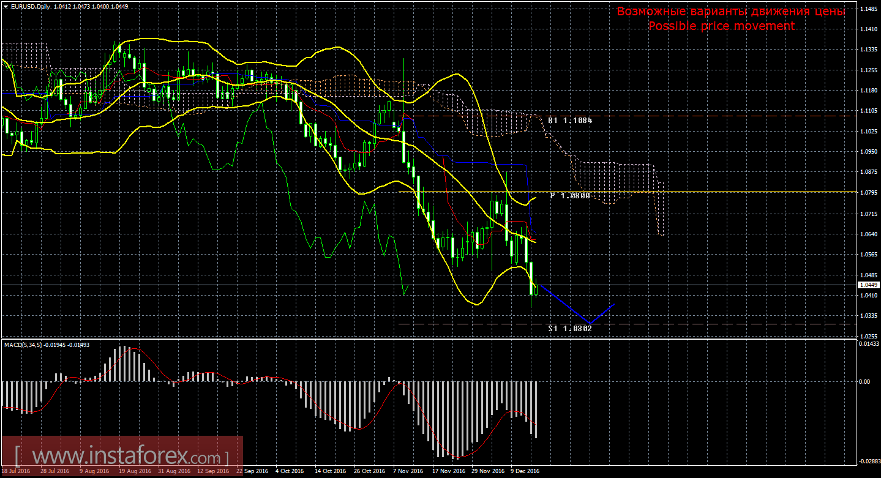Click the 0.01433 value on MACD axis
This screenshot has height=478, width=881.
(x=867, y=345)
